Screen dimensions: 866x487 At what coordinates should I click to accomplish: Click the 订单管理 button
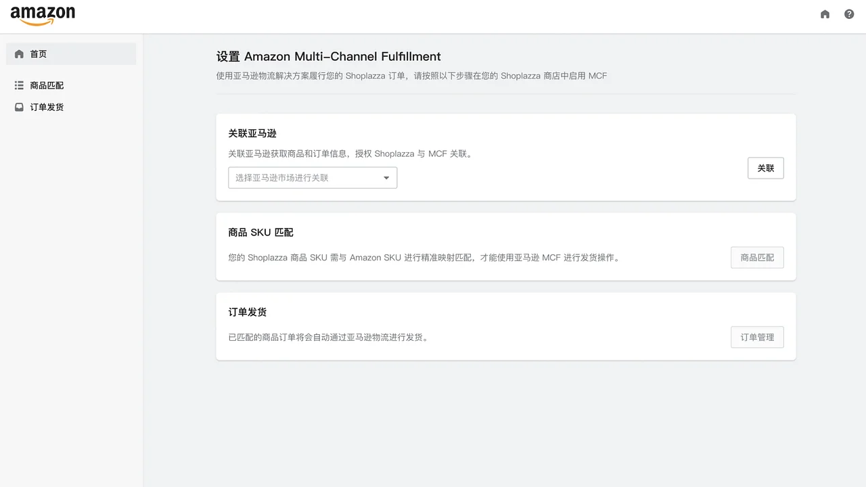tap(757, 338)
